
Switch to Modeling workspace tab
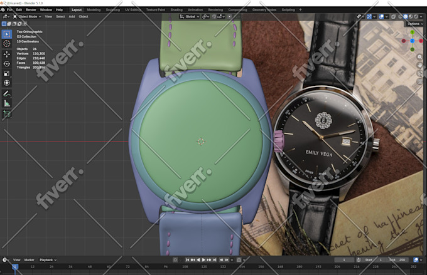[x=94, y=10]
